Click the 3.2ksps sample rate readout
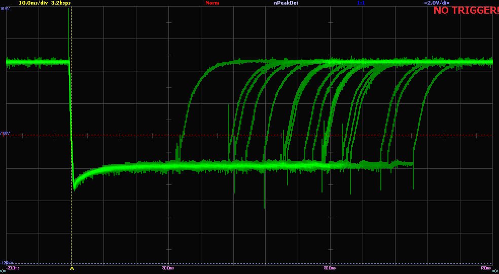The image size is (499, 274). click(x=61, y=3)
